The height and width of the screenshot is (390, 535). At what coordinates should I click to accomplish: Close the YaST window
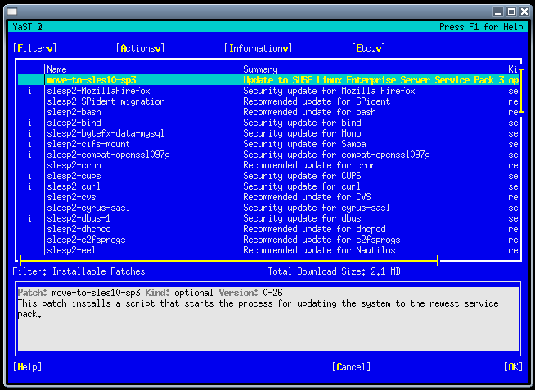(x=524, y=12)
